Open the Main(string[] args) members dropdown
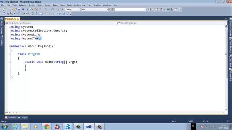The width and height of the screenshot is (232, 130). click(172, 23)
